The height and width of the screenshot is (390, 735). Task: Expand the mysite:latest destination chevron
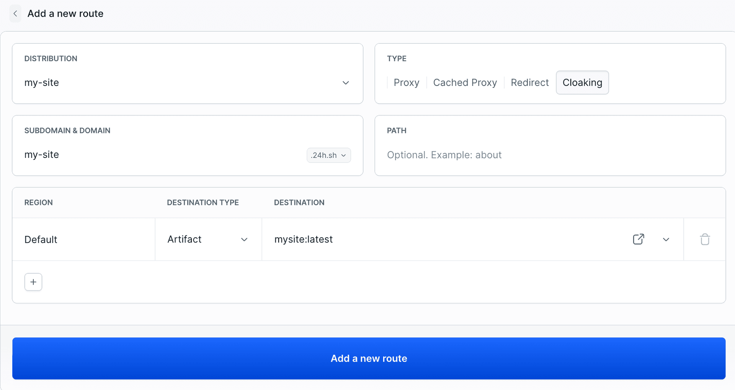pos(666,239)
